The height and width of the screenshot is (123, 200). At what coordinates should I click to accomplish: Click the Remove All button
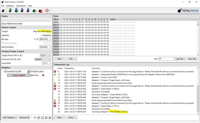tap(24, 117)
